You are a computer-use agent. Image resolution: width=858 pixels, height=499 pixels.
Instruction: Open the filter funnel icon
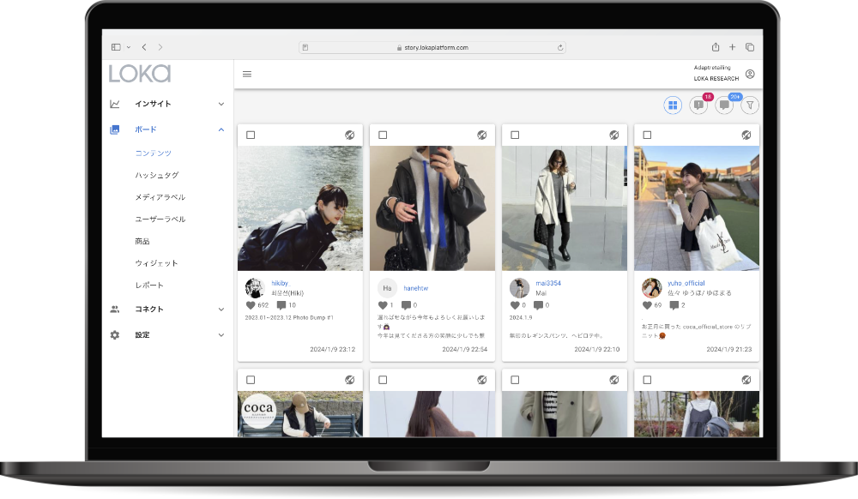pyautogui.click(x=750, y=105)
